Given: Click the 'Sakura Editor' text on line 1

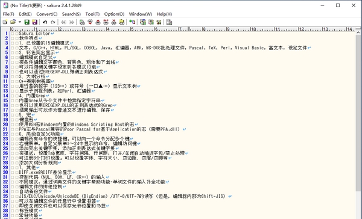Looking at the screenshot, I should [x=34, y=33].
